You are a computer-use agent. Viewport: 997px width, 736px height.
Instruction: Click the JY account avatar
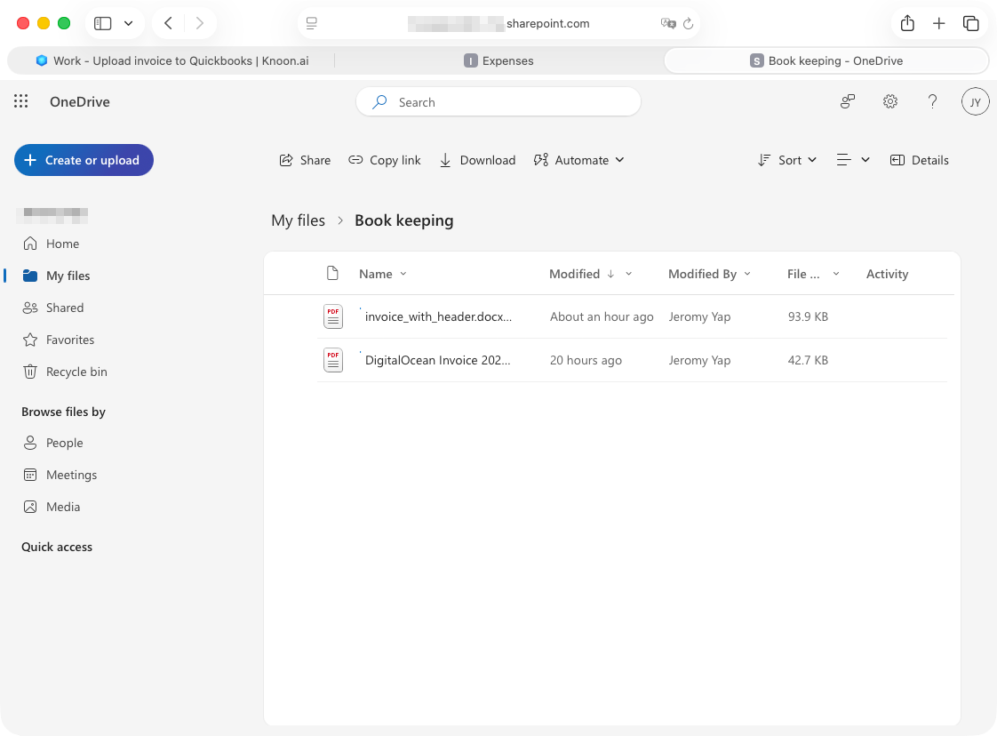click(975, 101)
